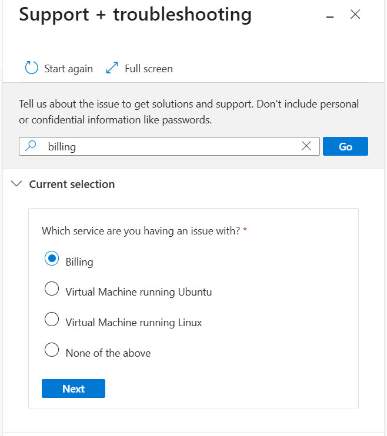Select the Billing radio option
387x436 pixels.
click(52, 259)
